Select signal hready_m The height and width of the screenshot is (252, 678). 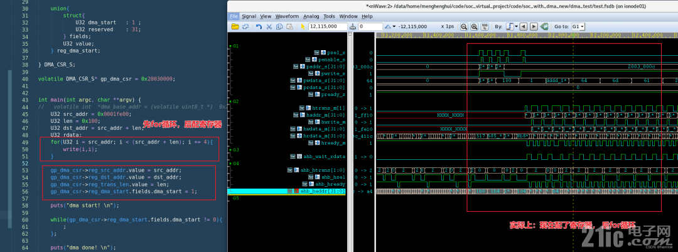pyautogui.click(x=333, y=142)
